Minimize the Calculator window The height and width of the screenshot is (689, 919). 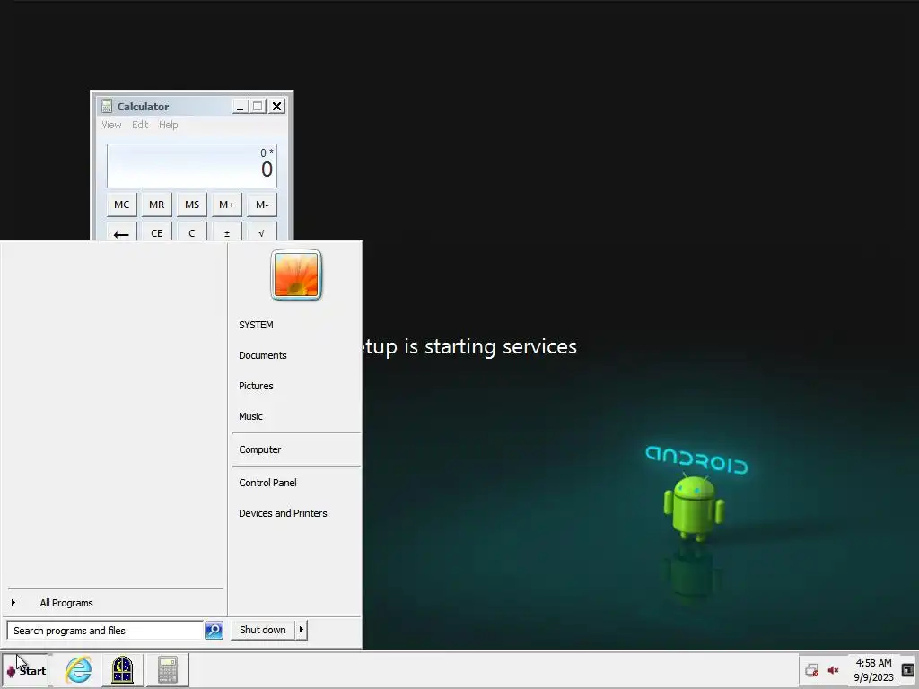[x=240, y=106]
